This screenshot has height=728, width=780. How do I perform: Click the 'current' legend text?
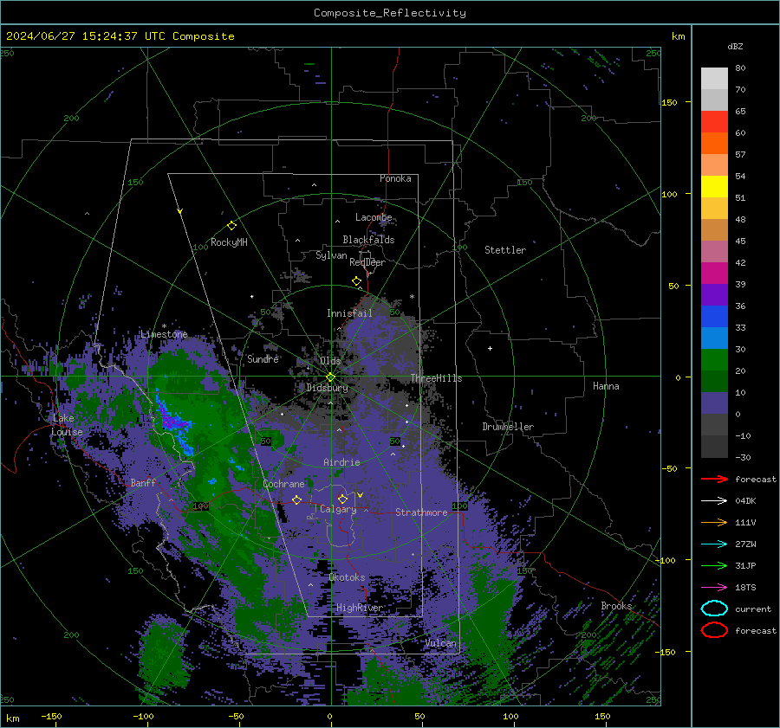tap(753, 609)
